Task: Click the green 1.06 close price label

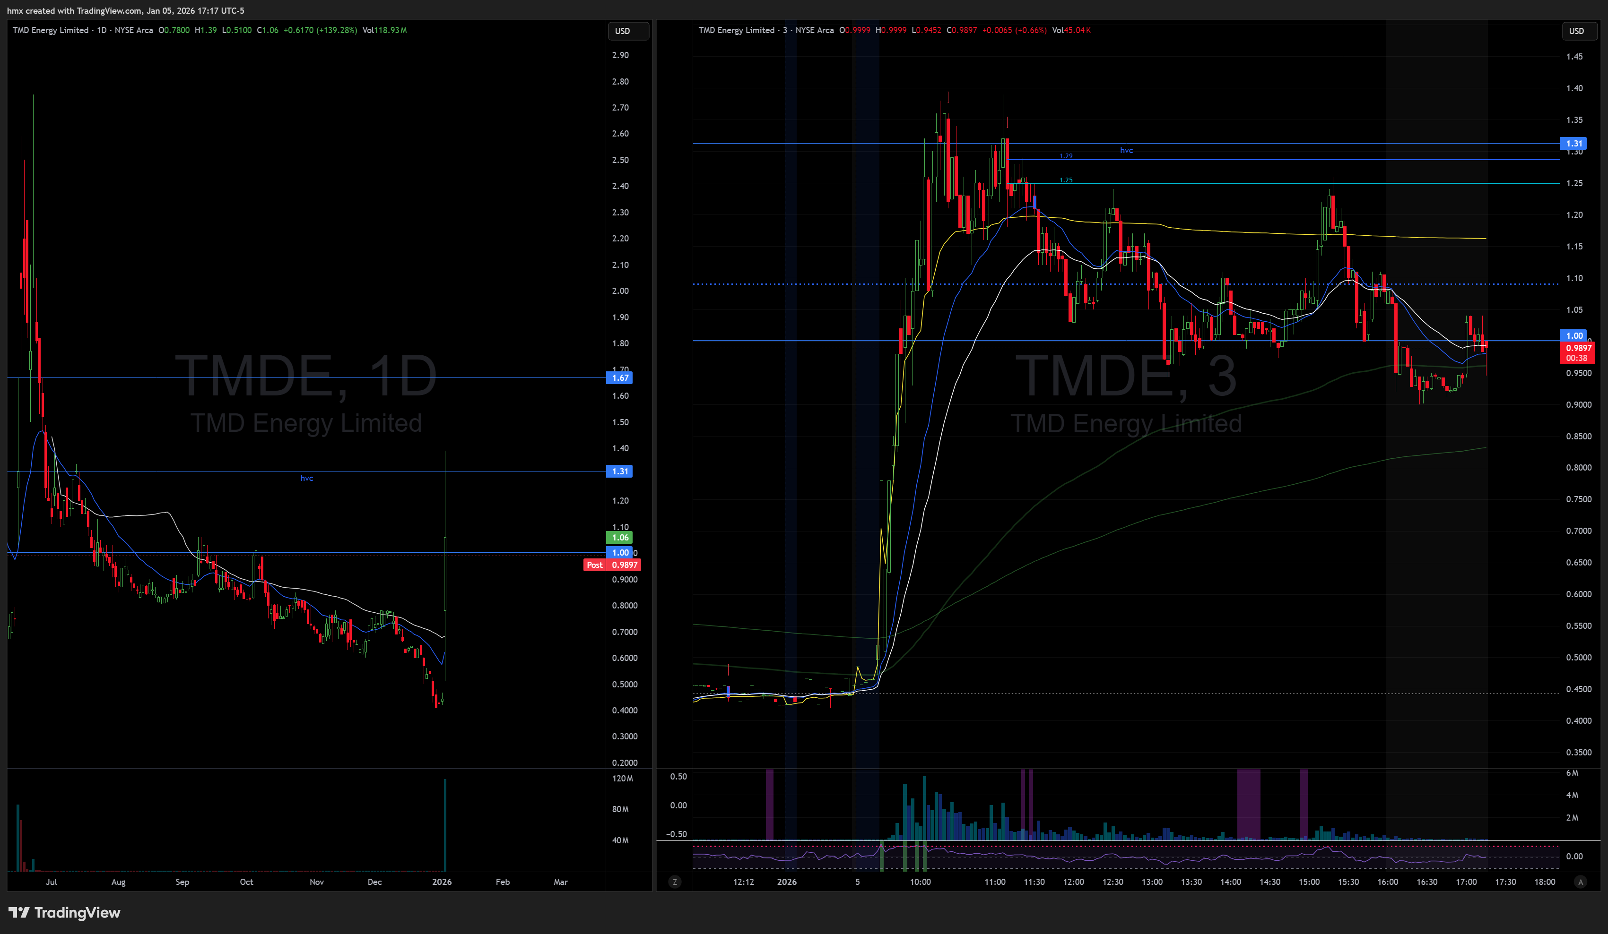Action: tap(619, 538)
